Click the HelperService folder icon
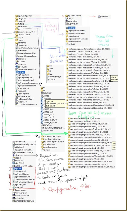127x211 pixels. point(16,27)
